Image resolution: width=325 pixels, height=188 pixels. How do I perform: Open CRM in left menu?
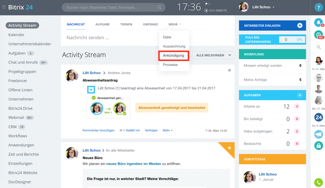[12, 127]
